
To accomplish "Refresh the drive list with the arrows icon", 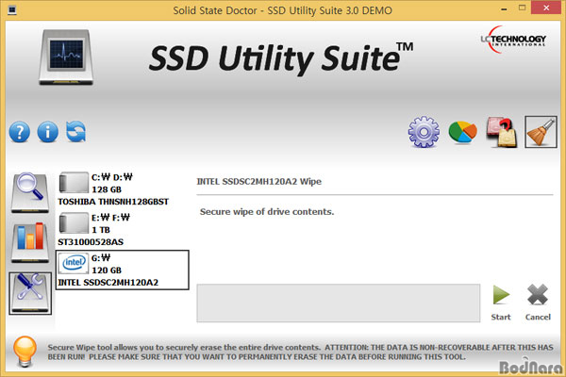I will (x=75, y=131).
